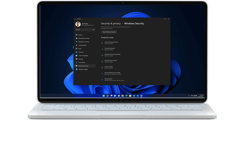Click the System monitor icon in sidebar

(76, 35)
